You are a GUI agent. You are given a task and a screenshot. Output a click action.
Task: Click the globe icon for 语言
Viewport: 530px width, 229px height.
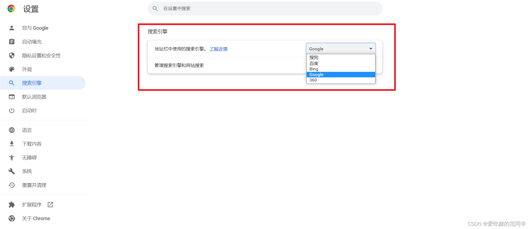[x=12, y=130]
